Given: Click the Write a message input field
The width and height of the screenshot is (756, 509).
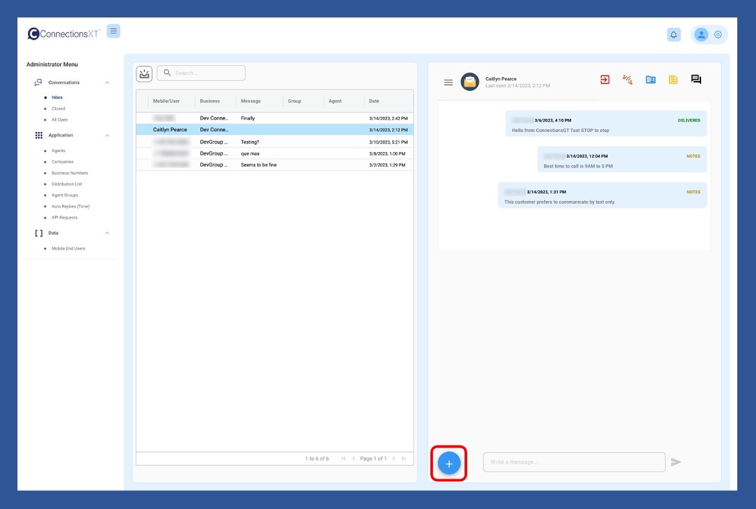Looking at the screenshot, I should 574,462.
